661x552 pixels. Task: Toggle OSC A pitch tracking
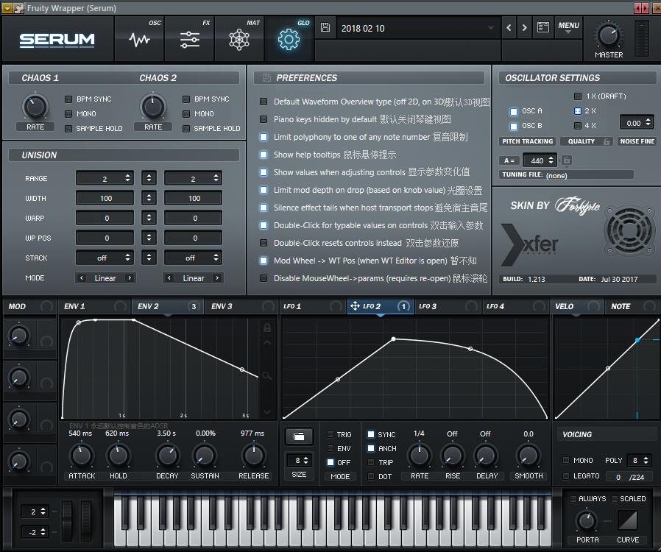tap(514, 111)
